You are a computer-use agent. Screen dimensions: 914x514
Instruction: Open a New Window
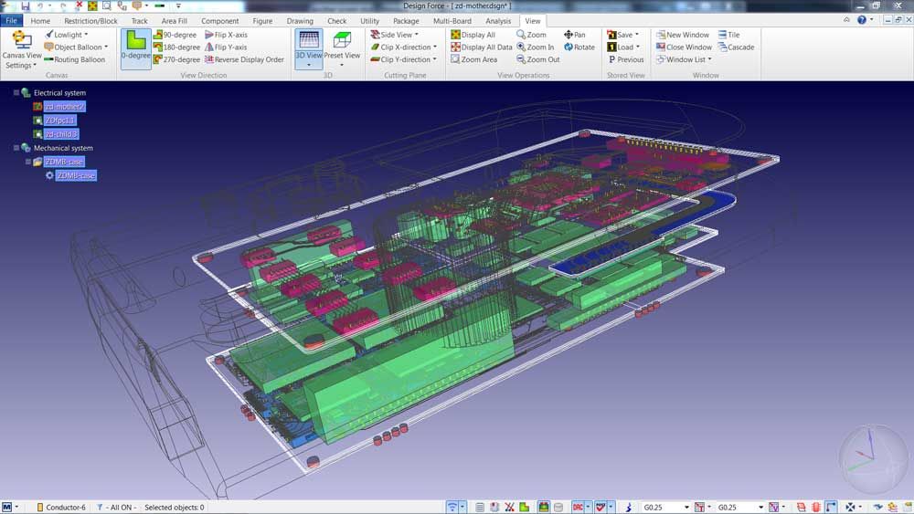pyautogui.click(x=683, y=35)
